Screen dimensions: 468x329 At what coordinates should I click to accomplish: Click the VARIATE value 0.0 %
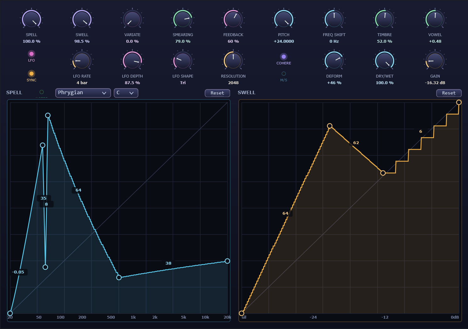pyautogui.click(x=132, y=41)
